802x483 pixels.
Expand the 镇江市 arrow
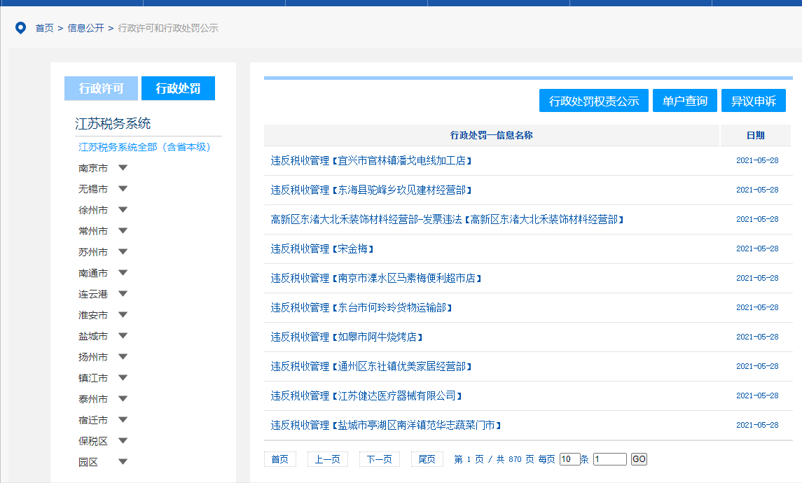coord(123,378)
